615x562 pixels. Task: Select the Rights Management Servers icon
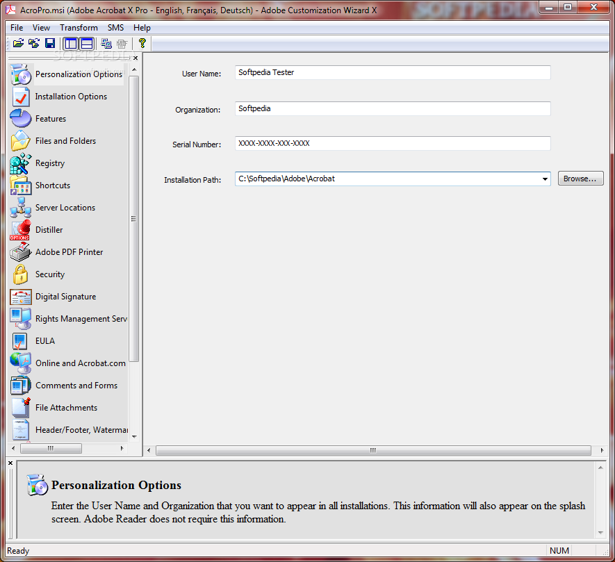pos(21,318)
